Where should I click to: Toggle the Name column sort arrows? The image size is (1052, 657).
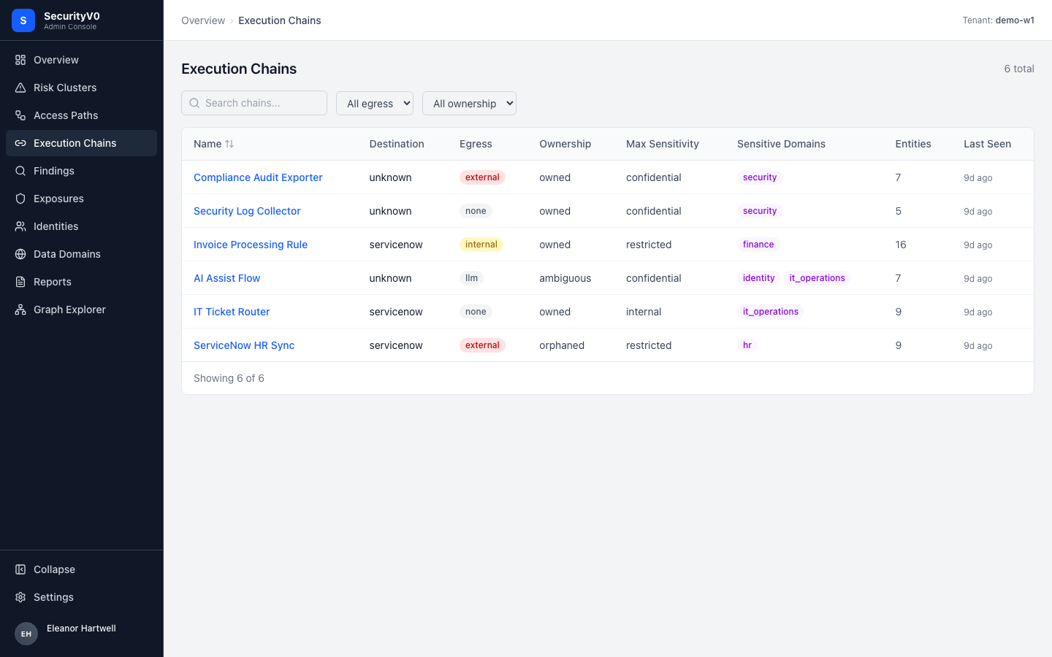coord(229,144)
